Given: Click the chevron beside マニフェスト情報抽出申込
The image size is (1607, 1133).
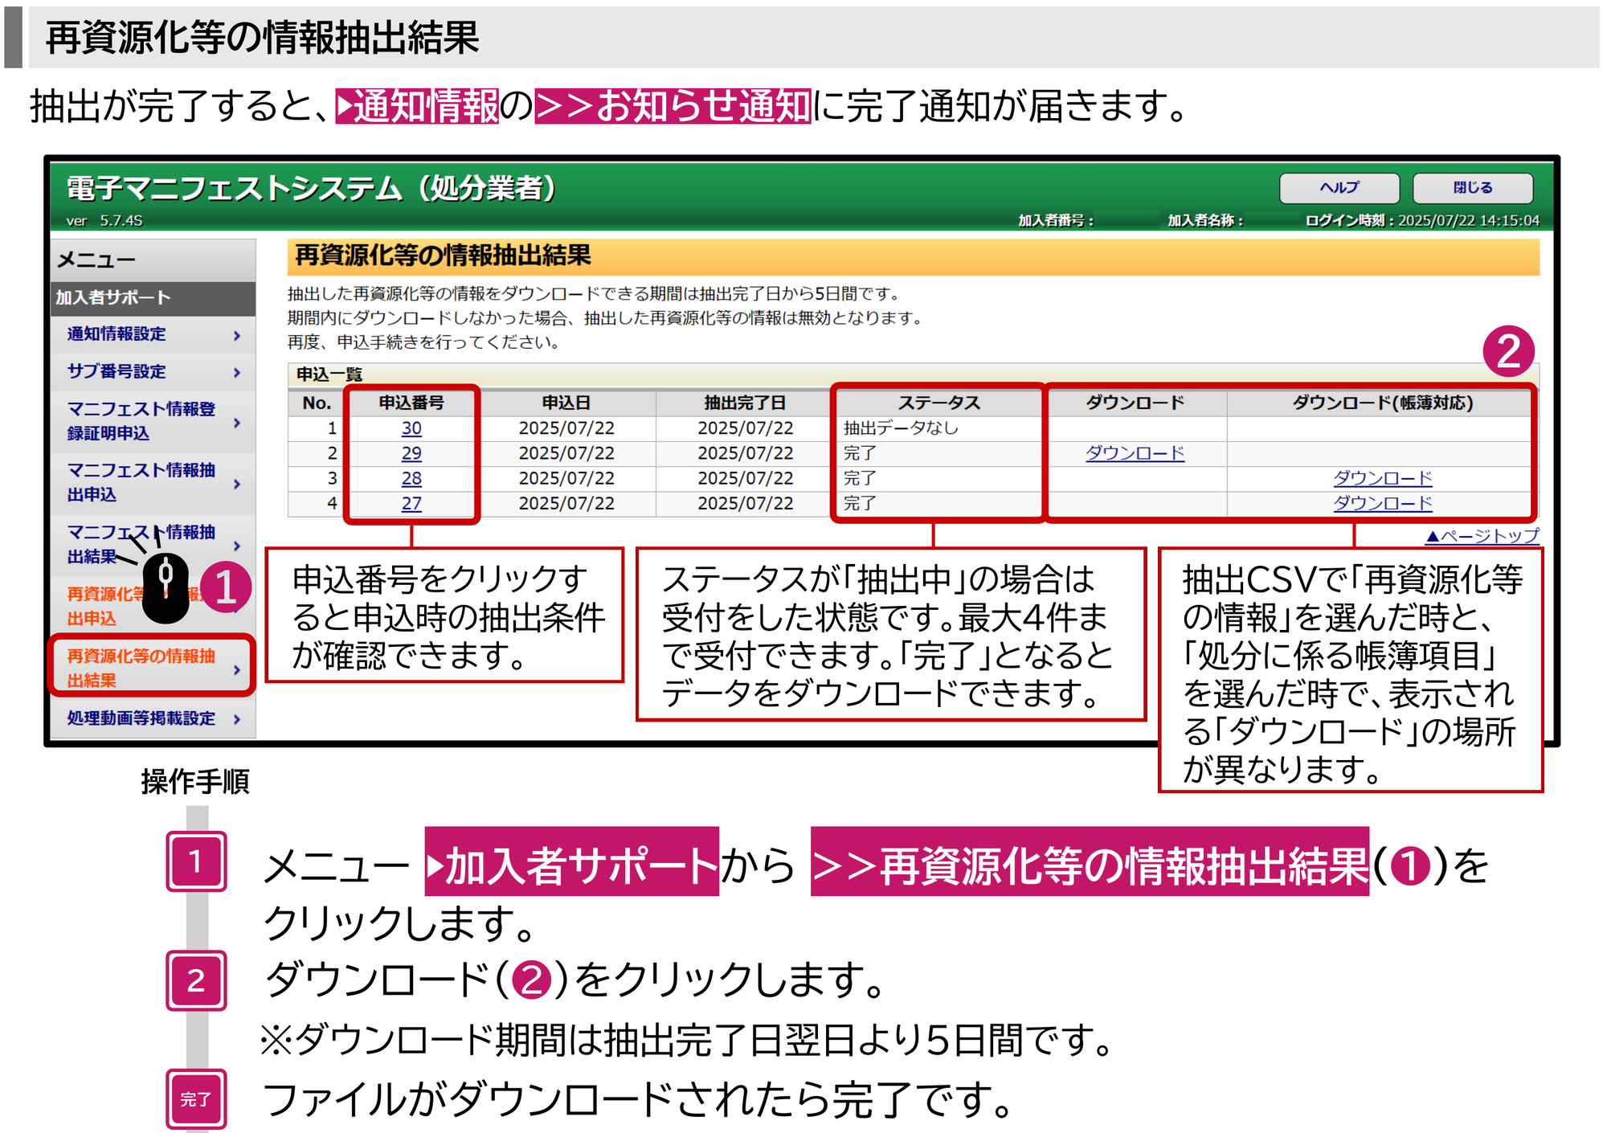Looking at the screenshot, I should (x=237, y=484).
